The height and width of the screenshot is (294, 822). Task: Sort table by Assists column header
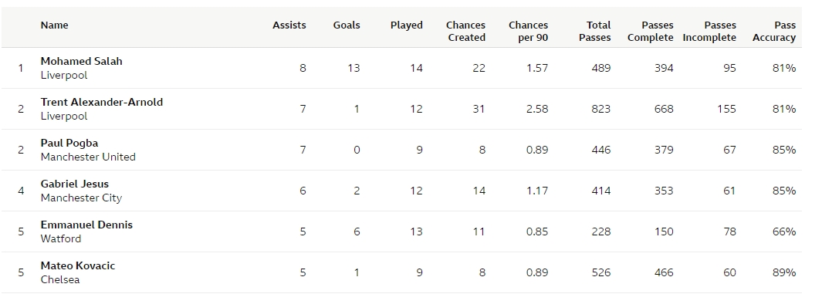point(289,25)
